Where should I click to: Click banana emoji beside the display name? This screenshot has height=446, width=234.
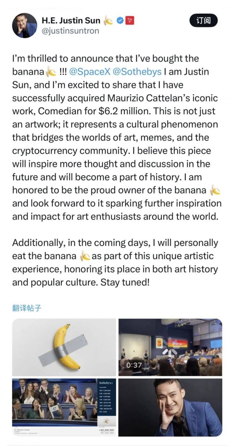coord(108,20)
